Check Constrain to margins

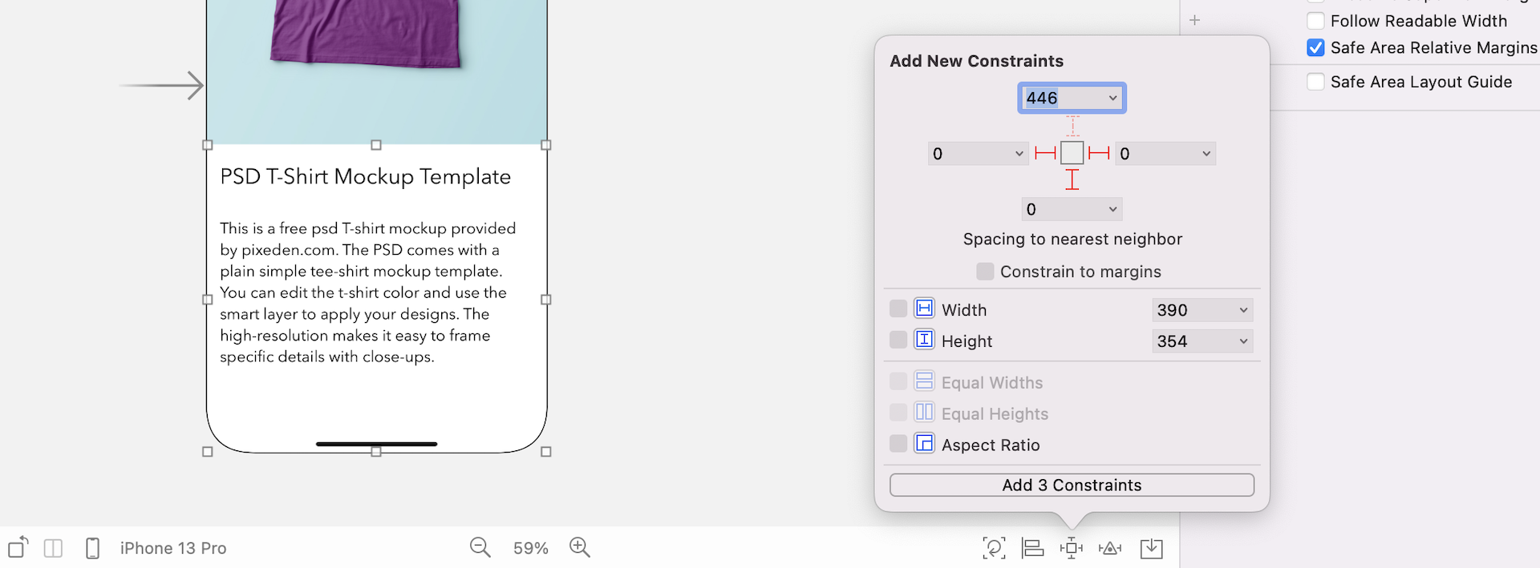coord(985,272)
